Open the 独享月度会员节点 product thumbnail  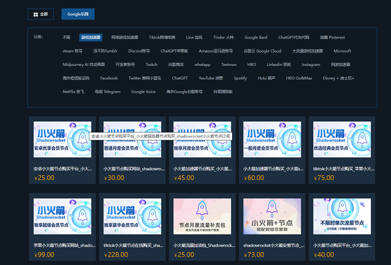point(202,139)
